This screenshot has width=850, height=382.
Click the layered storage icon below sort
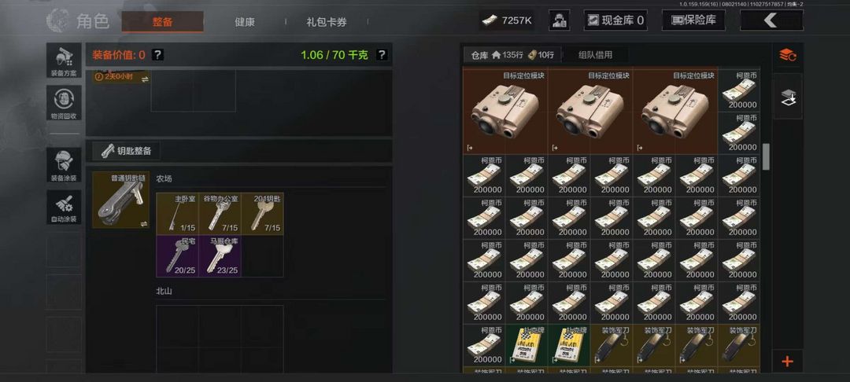click(787, 97)
